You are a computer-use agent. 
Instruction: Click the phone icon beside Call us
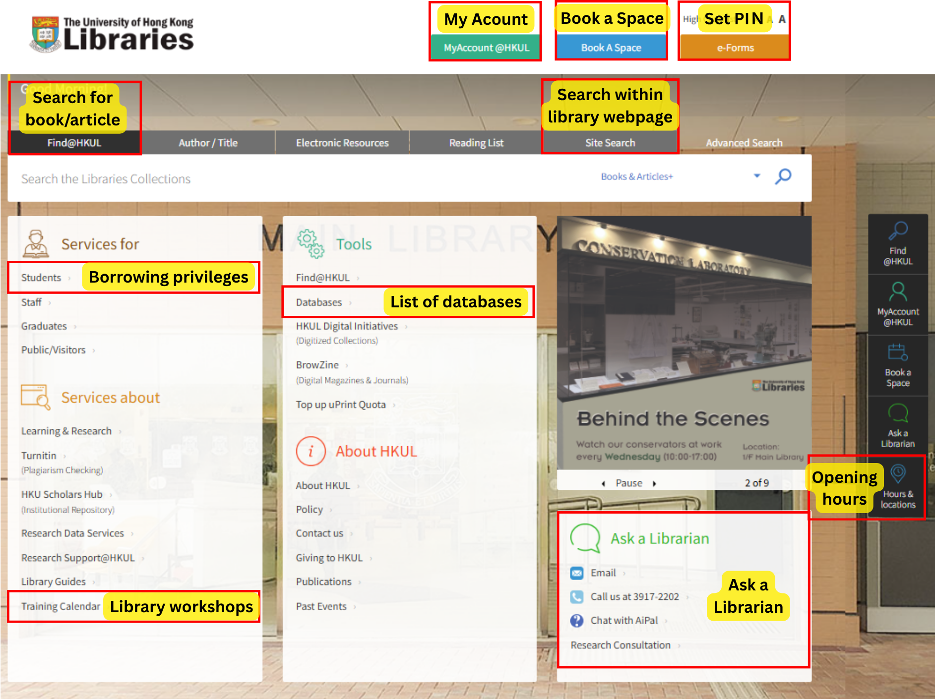coord(577,597)
